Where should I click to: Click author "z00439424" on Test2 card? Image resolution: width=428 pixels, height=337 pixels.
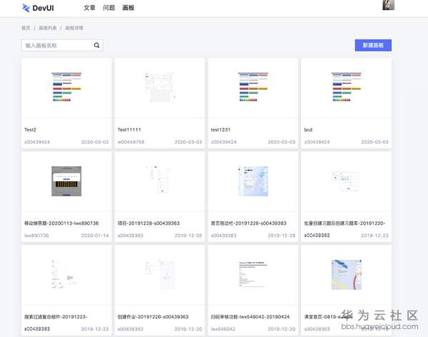point(37,142)
